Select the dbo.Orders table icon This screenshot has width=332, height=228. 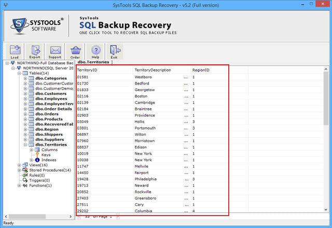(x=31, y=114)
